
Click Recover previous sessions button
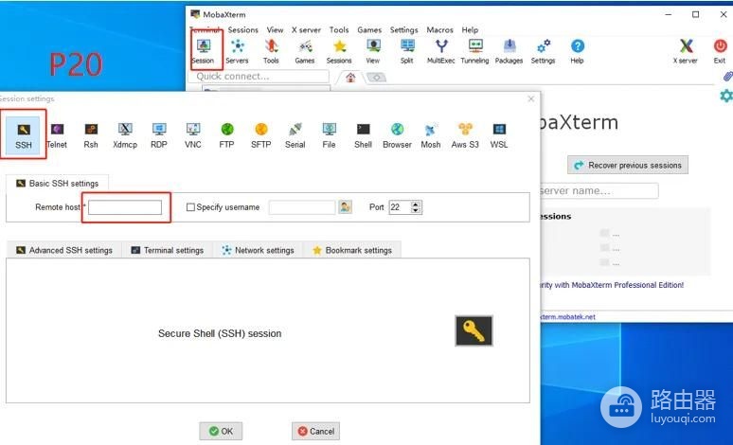click(628, 165)
